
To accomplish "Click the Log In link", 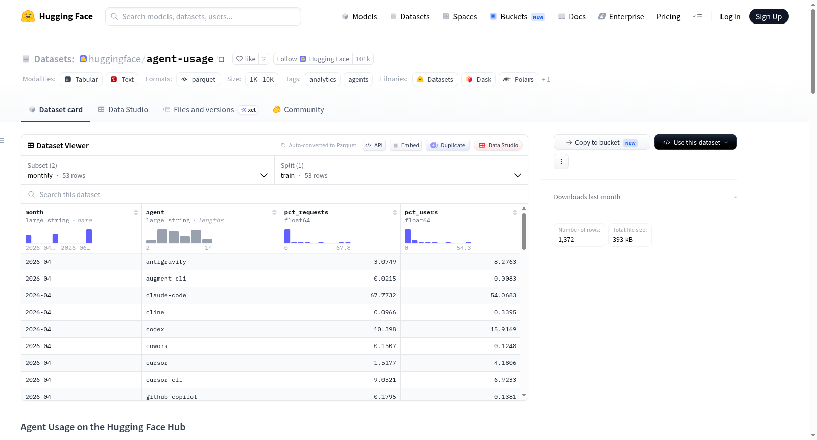I will tap(730, 16).
